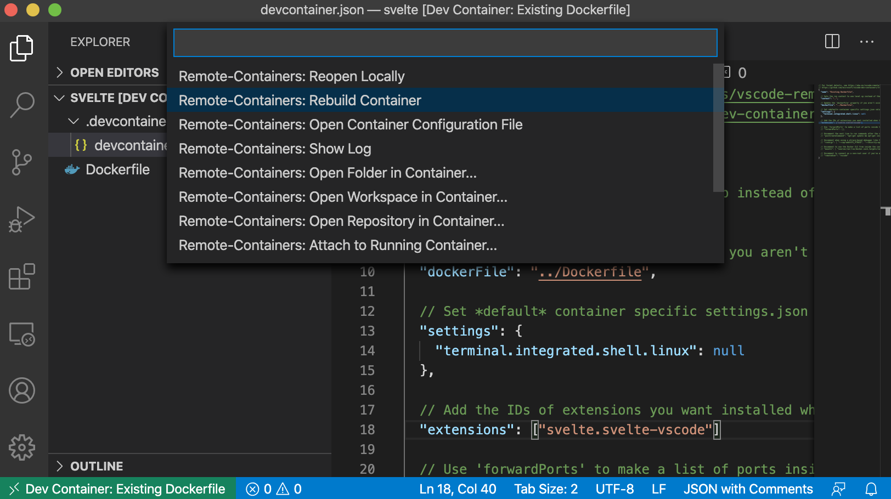Click the null value on line 14
891x499 pixels.
(x=729, y=351)
